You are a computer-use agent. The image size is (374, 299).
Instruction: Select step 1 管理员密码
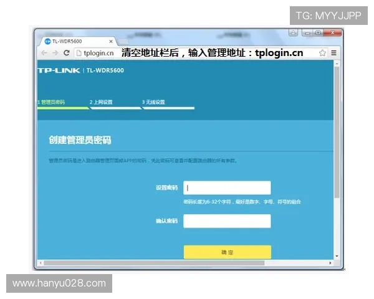(51, 102)
